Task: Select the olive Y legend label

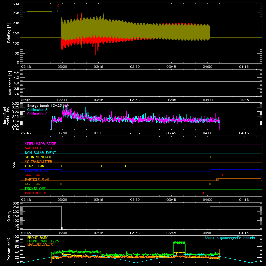Action: 58,10
